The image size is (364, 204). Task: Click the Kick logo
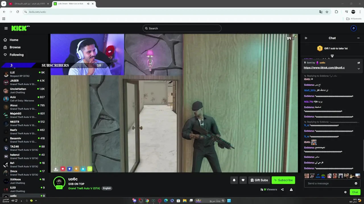(x=20, y=28)
